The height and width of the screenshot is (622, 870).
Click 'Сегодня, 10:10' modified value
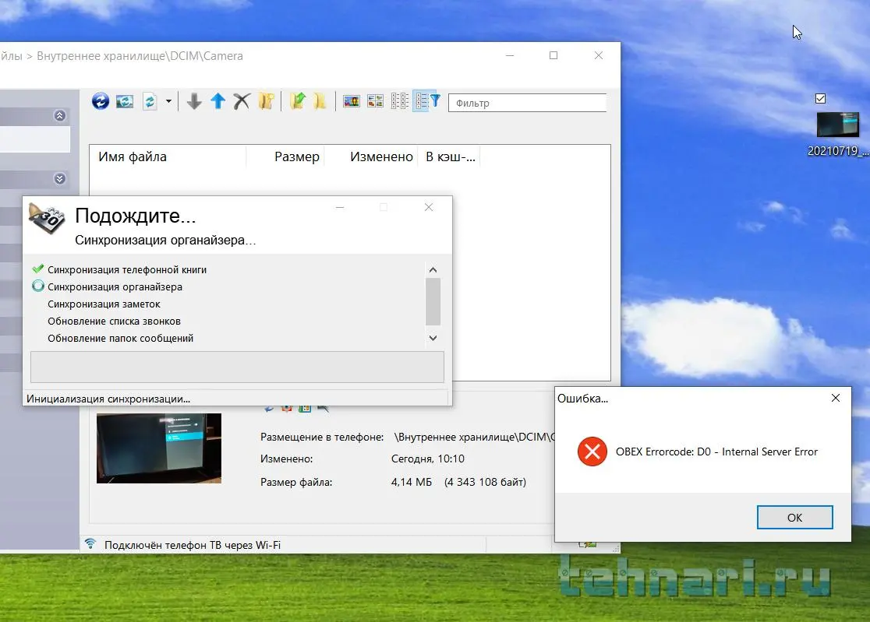(427, 459)
